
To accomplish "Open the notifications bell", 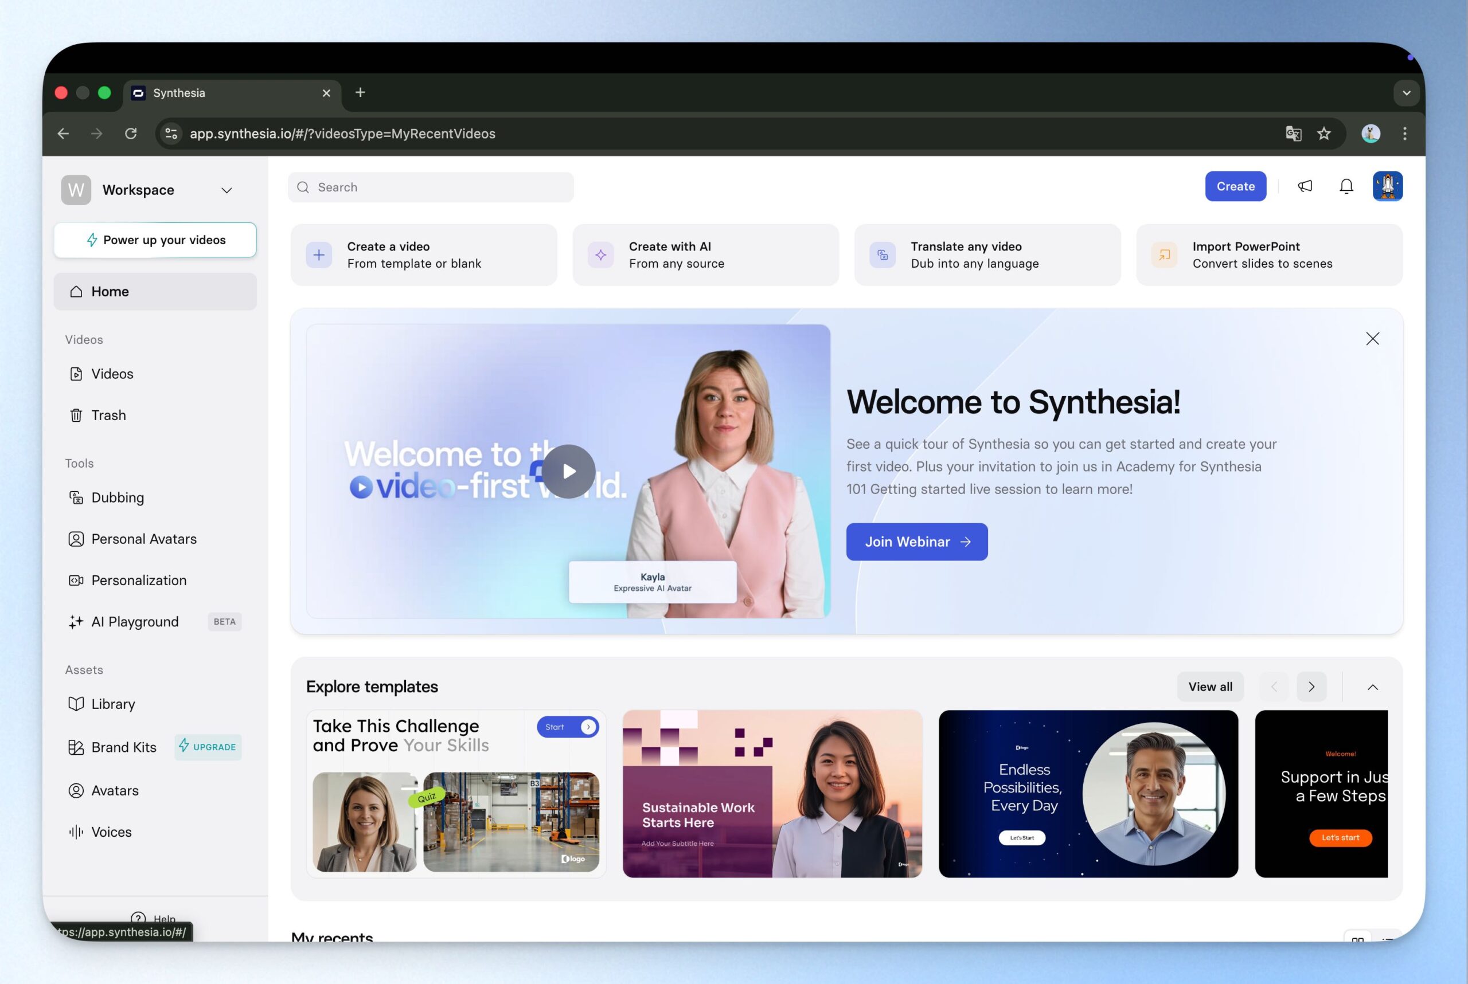I will click(1346, 186).
